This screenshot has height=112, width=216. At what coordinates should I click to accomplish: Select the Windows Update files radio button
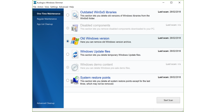tap(68, 54)
